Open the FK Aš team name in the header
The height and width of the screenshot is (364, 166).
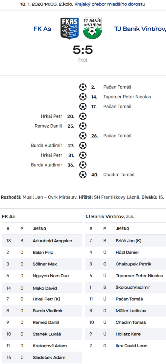point(42,29)
